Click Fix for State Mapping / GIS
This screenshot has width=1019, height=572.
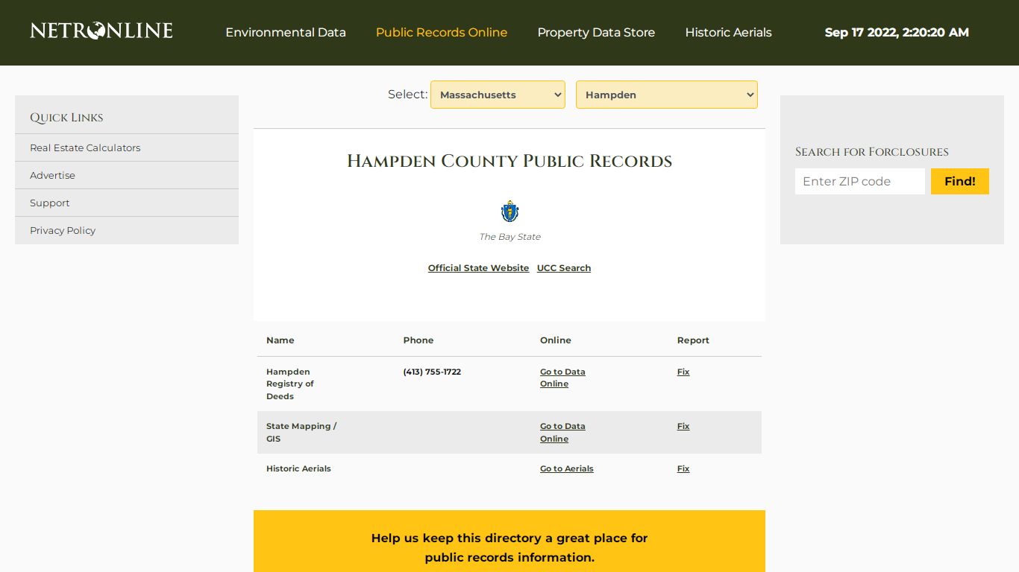pos(683,426)
